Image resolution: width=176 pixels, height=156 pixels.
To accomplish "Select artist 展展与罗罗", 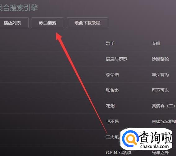I will [x=117, y=59].
